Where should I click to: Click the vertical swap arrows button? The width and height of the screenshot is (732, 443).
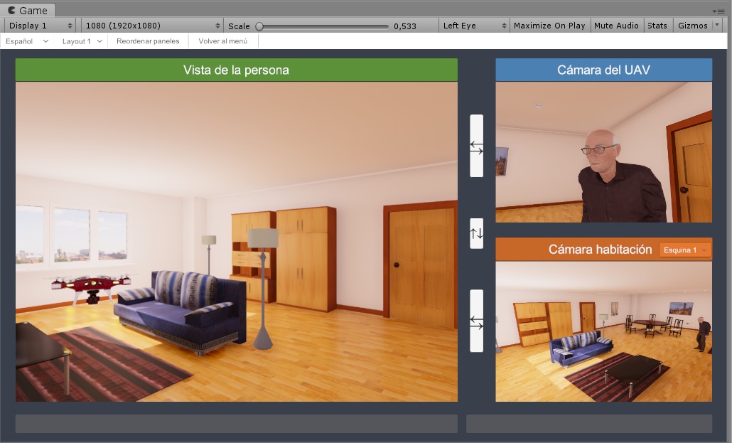click(476, 233)
